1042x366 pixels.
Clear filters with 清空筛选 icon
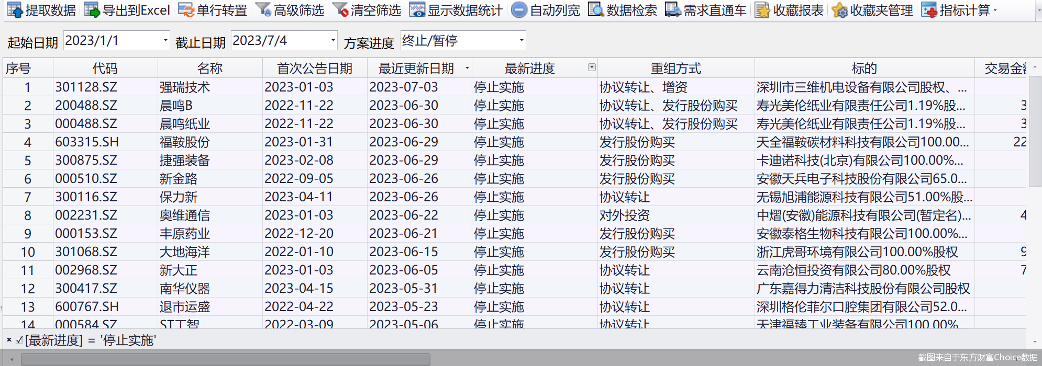tap(340, 10)
